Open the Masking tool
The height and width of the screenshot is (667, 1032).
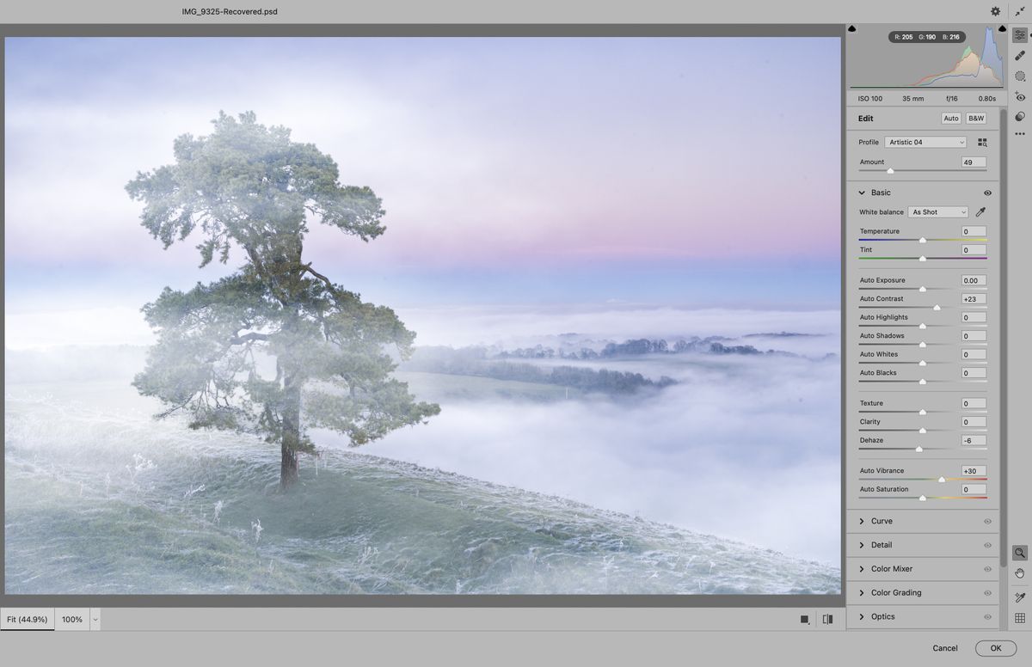tap(1019, 76)
